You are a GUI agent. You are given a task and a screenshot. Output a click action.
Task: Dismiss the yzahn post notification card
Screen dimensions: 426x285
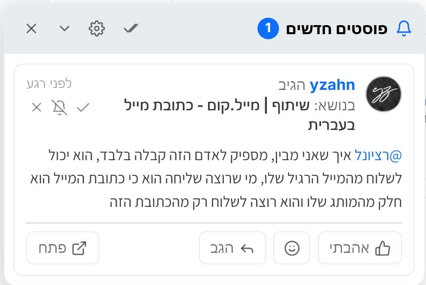37,108
